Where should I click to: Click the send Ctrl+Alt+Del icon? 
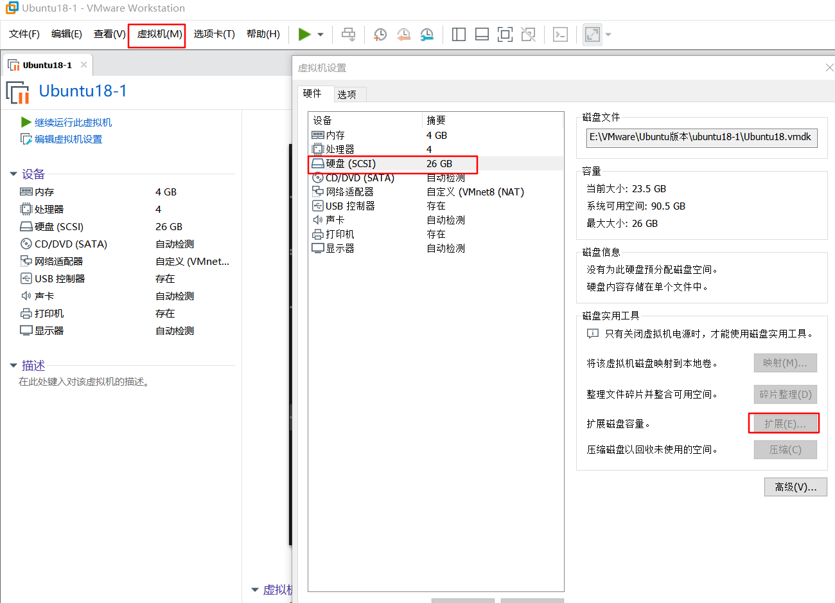pos(348,34)
